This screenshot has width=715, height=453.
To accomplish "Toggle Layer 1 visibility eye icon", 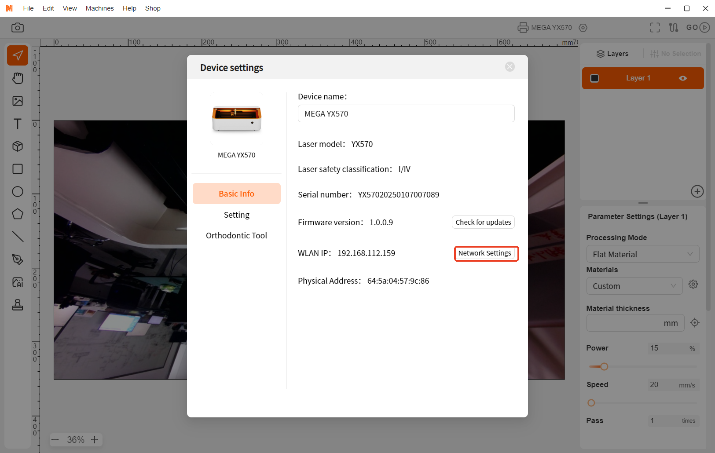I will point(682,78).
